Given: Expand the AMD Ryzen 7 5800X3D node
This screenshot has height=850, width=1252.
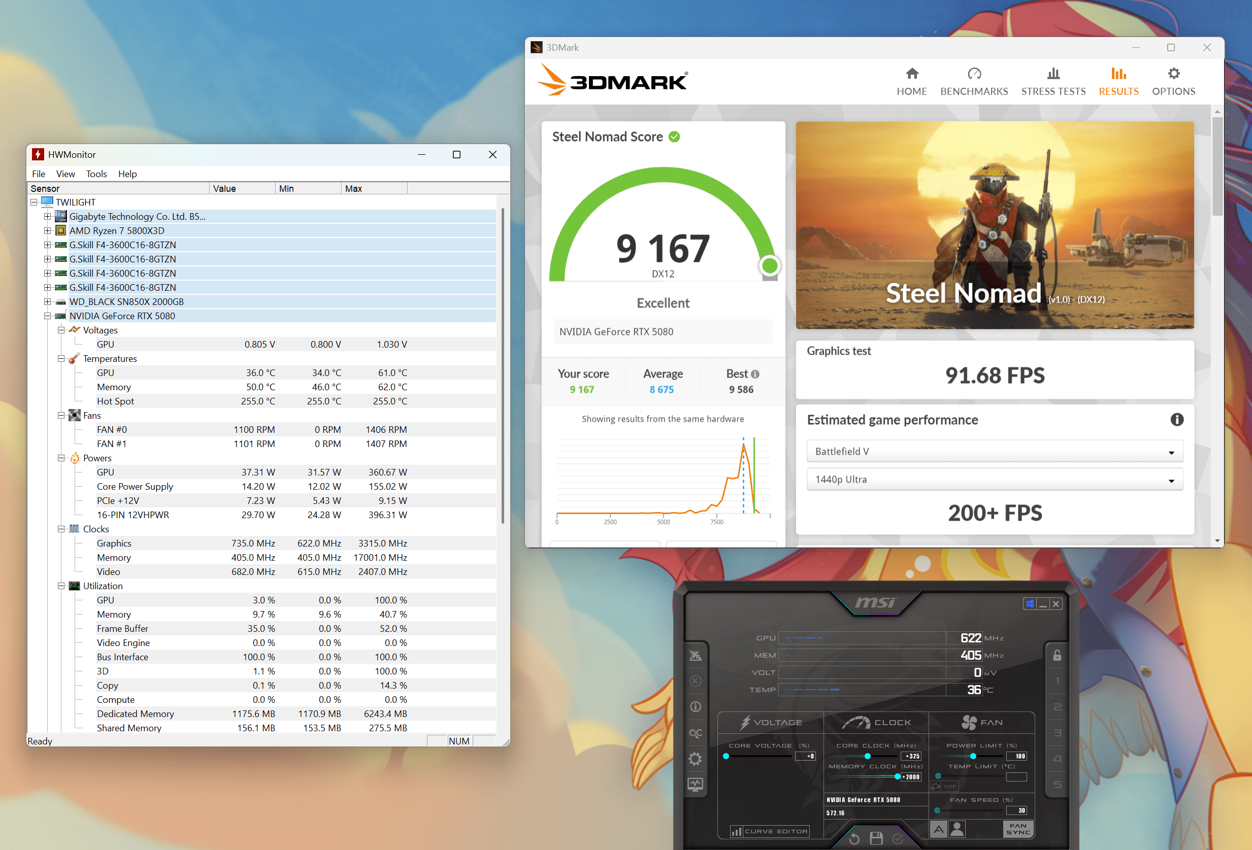Looking at the screenshot, I should [x=47, y=230].
